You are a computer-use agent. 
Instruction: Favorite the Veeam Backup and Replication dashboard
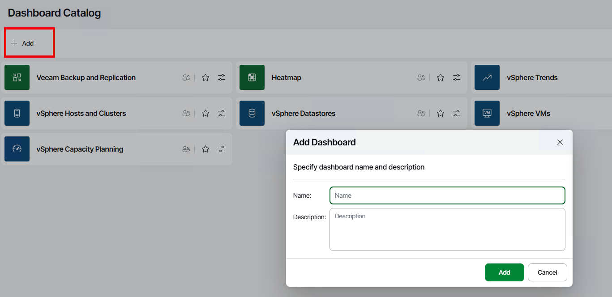205,77
